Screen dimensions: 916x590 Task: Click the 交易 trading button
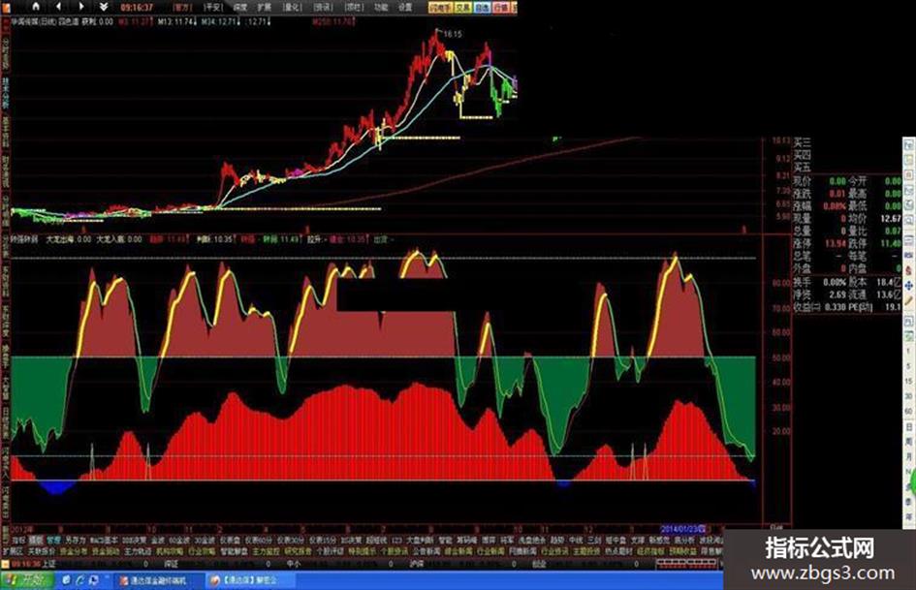pos(463,8)
